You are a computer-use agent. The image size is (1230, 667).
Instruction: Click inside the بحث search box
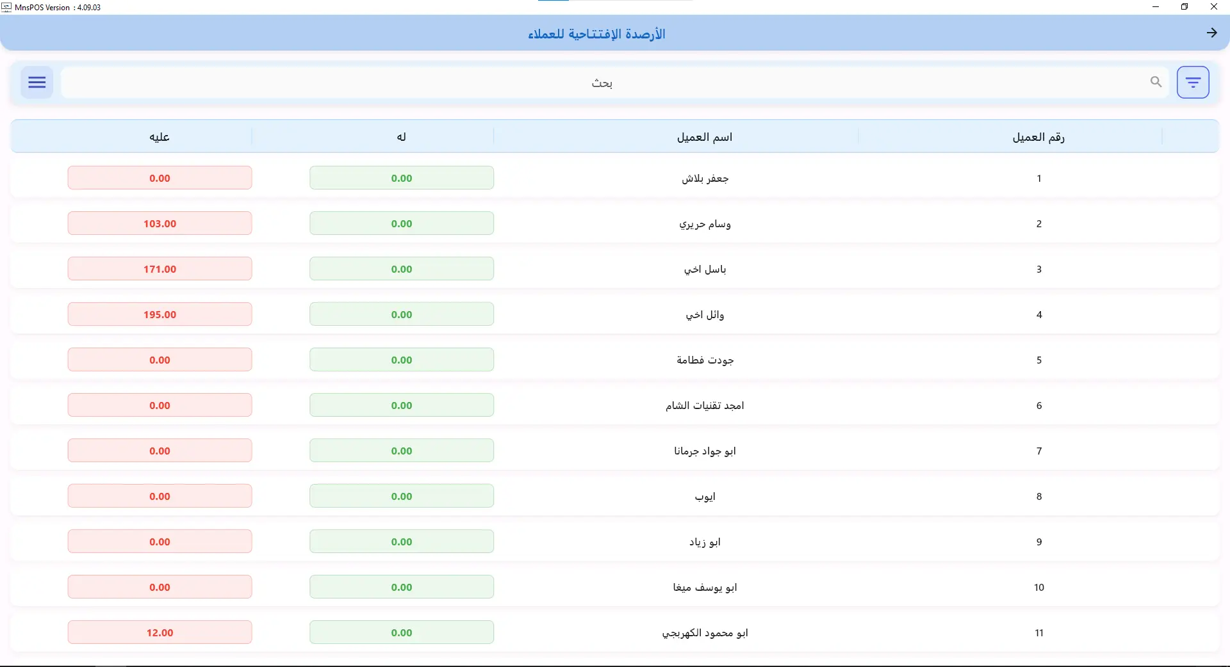(x=602, y=82)
